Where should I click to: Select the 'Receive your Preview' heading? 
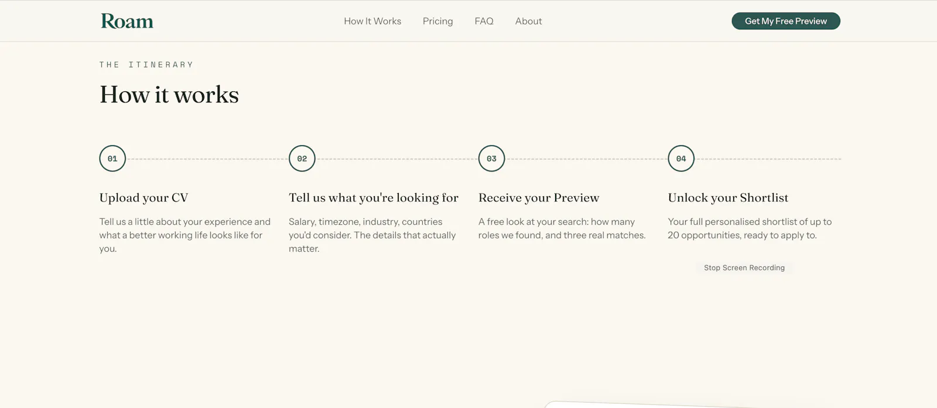[x=539, y=198]
